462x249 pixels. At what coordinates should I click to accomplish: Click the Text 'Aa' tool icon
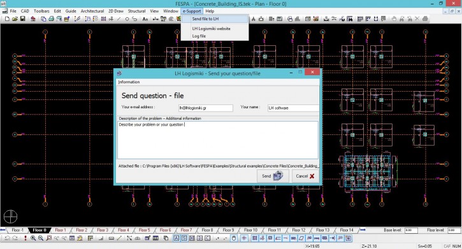145,19
